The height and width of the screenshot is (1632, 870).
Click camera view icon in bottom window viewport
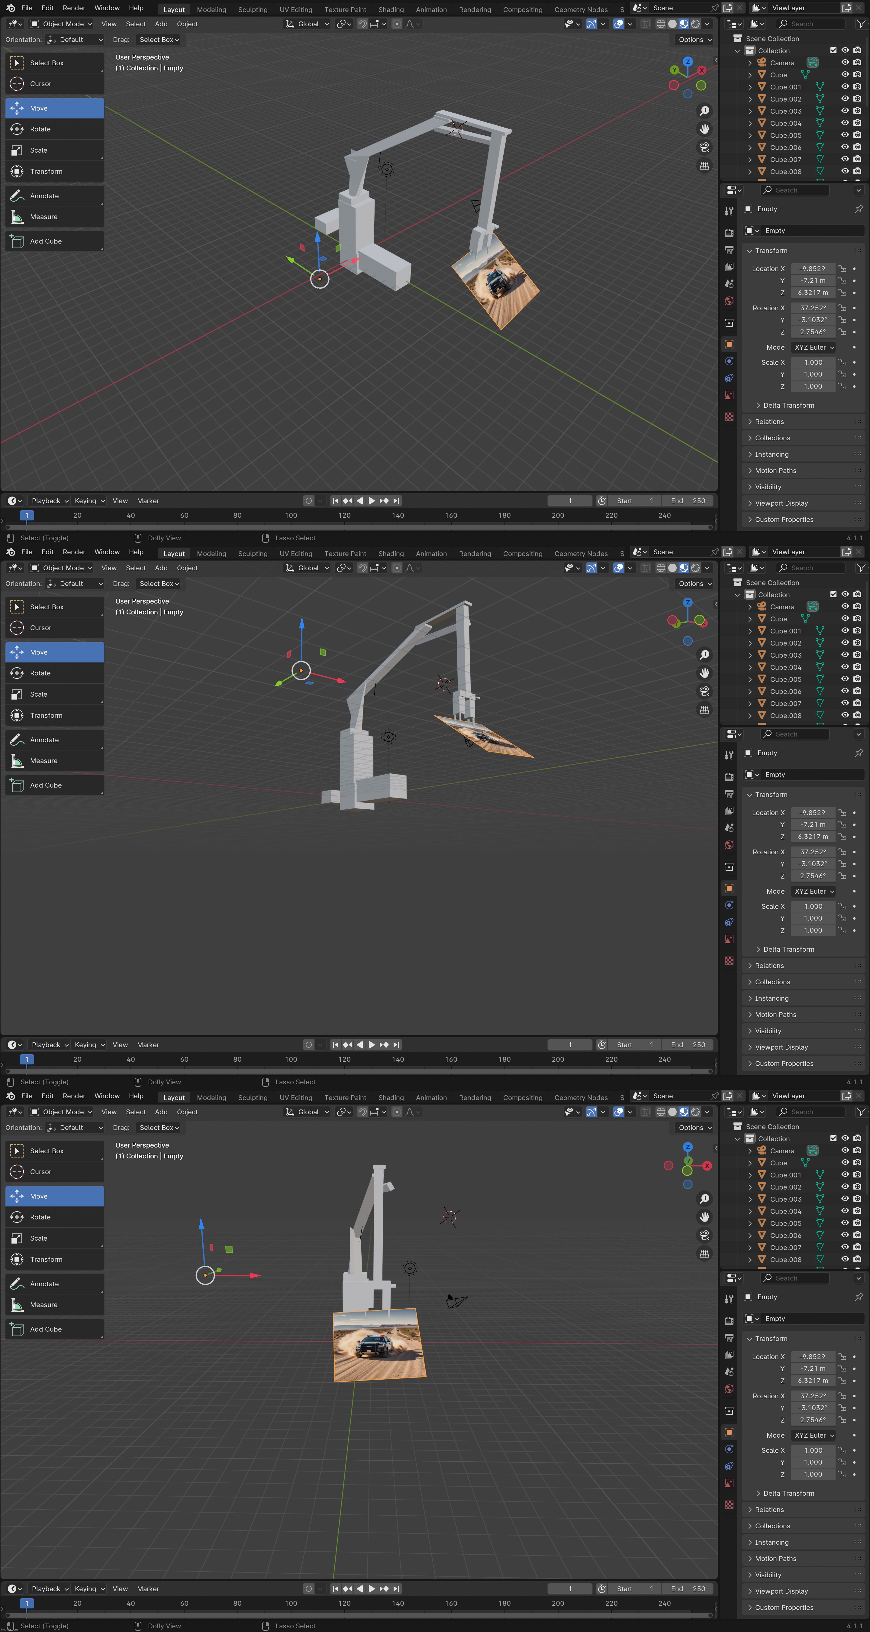[x=704, y=1235]
